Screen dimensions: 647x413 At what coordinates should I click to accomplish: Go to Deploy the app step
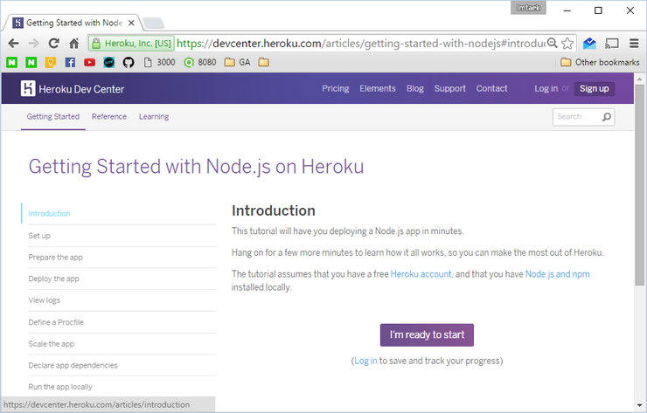(53, 279)
